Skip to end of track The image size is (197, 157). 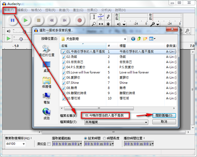[65, 20]
